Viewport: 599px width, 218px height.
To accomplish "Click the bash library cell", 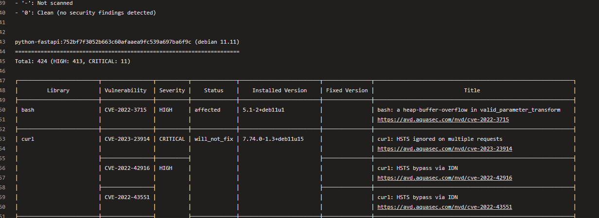I will tap(28, 110).
